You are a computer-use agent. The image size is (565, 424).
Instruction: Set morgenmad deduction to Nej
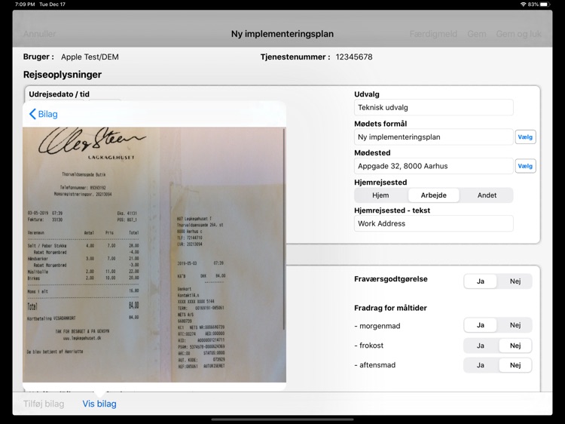515,325
